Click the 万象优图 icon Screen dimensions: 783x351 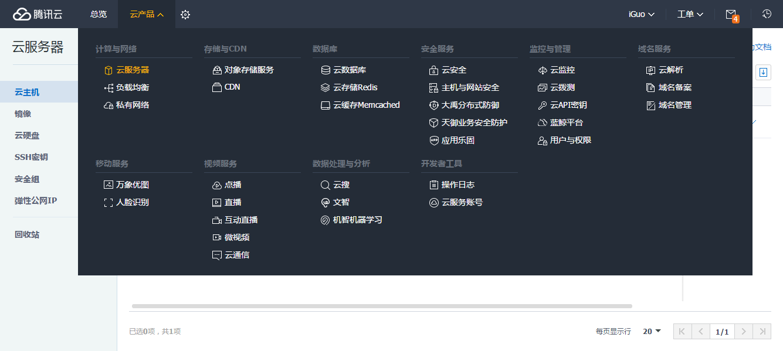(108, 185)
